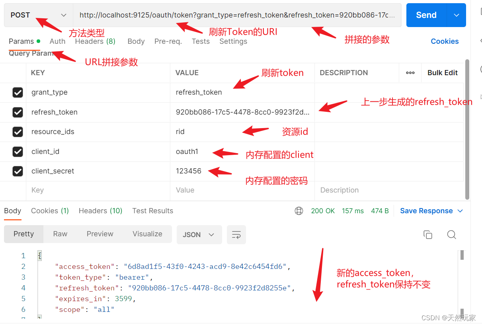Collapse the right sidebar with the chevron icon
482x325 pixels.
[480, 40]
